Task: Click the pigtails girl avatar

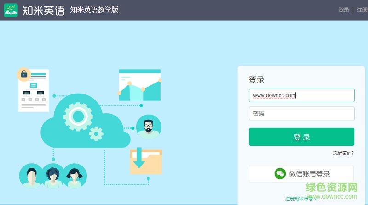Action: coord(75,176)
